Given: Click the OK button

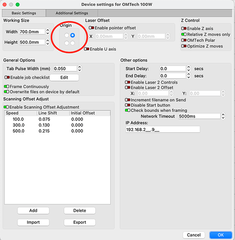Looking at the screenshot, I should pyautogui.click(x=221, y=235).
